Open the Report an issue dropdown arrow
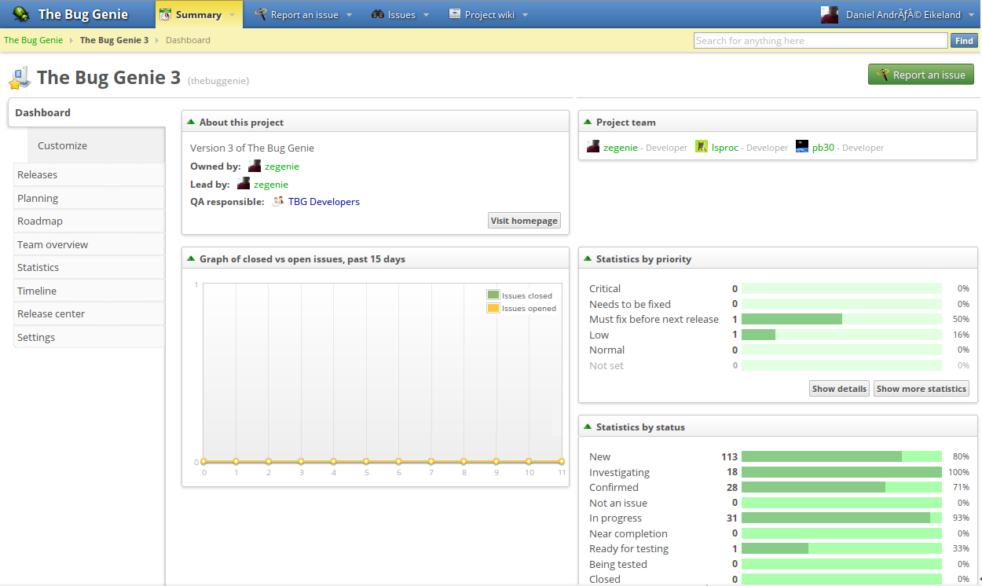This screenshot has width=982, height=586. 349,15
